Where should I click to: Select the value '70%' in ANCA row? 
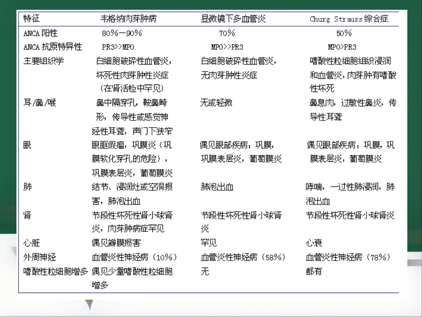pyautogui.click(x=227, y=33)
